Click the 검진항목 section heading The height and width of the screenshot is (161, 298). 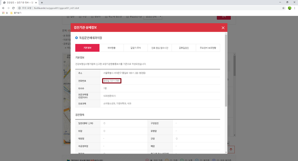(80, 115)
